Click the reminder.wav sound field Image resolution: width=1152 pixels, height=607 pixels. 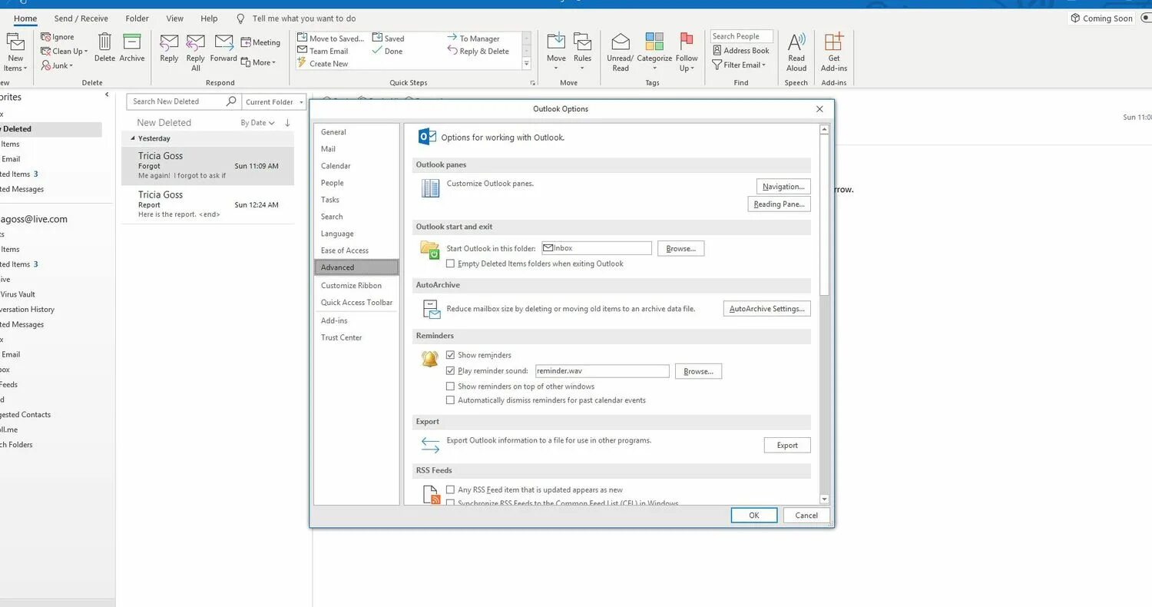pyautogui.click(x=602, y=371)
